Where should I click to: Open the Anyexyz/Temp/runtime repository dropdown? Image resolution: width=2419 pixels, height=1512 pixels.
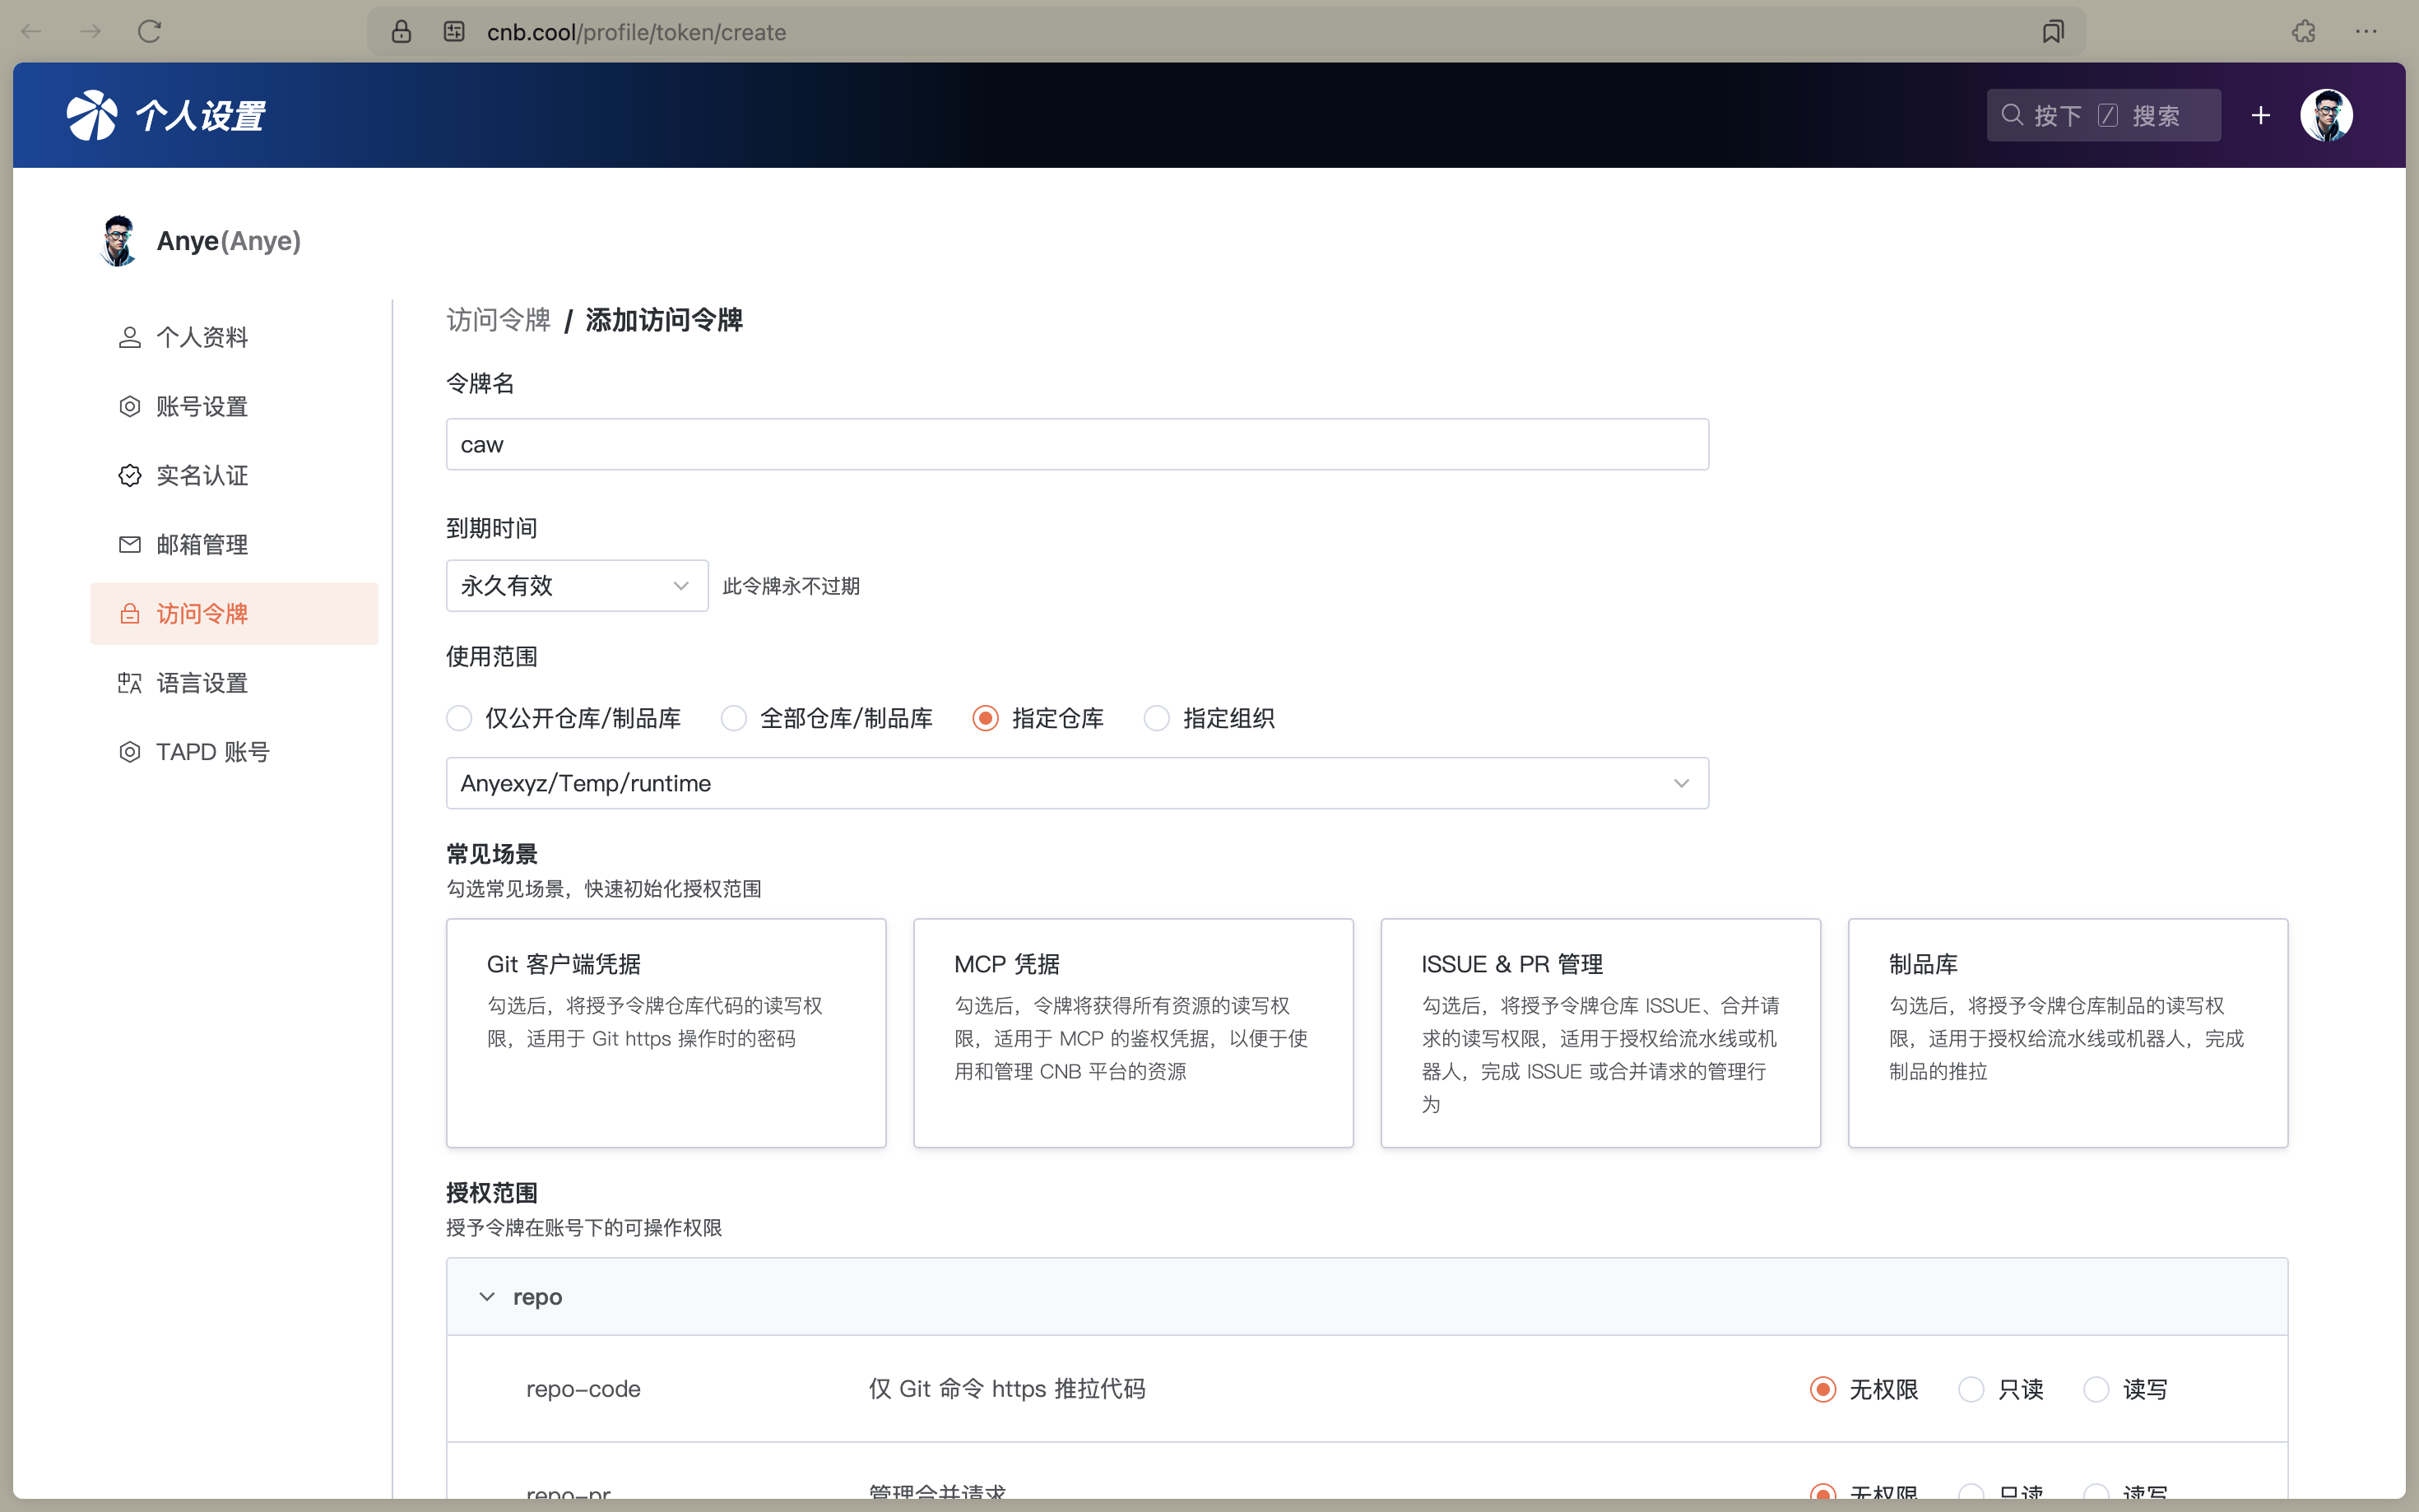[x=1077, y=783]
